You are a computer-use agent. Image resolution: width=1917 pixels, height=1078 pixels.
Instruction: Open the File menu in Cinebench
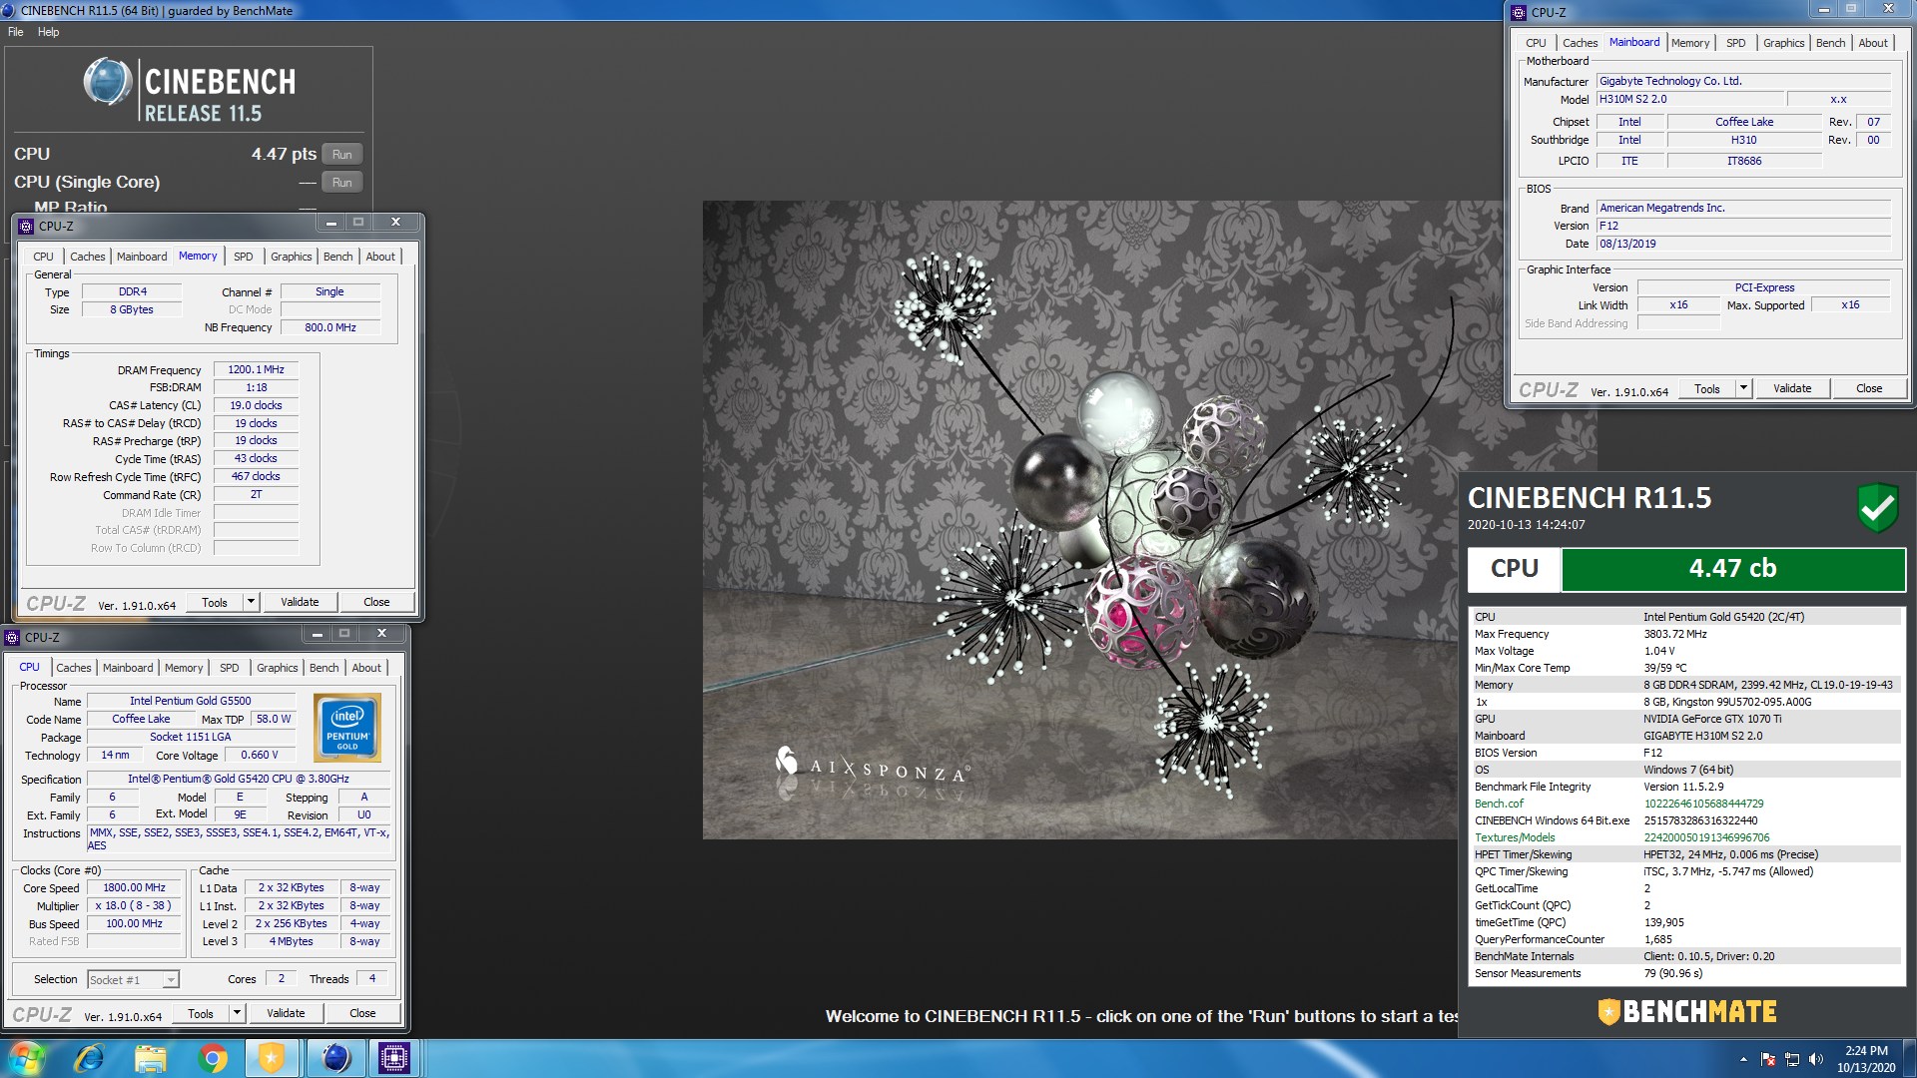click(16, 32)
